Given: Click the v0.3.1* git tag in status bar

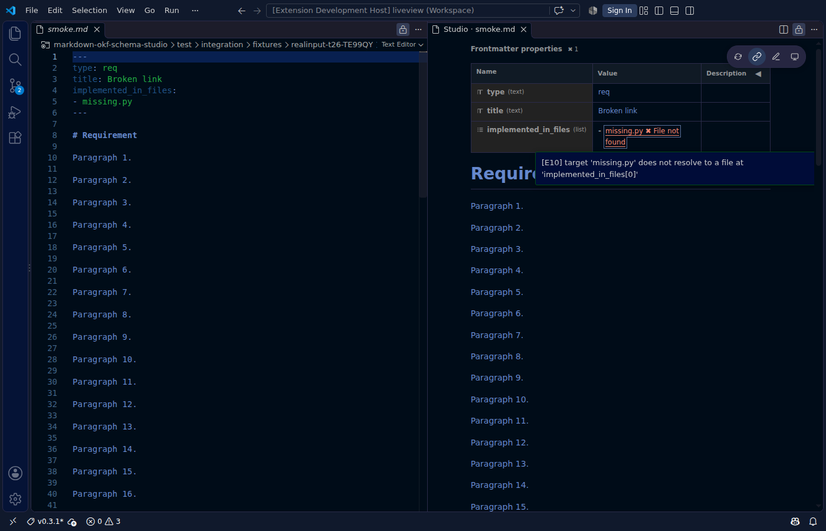Looking at the screenshot, I should pos(45,522).
